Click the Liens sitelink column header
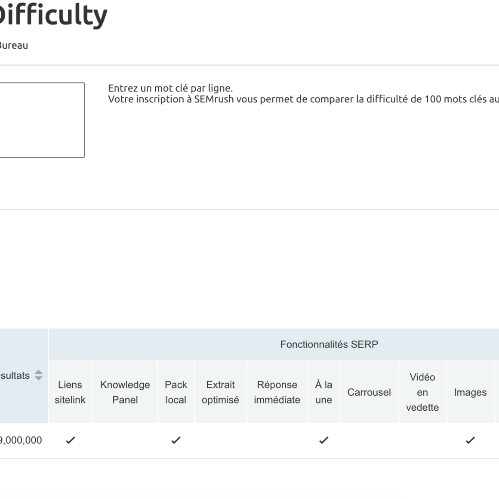The height and width of the screenshot is (499, 499). (x=70, y=392)
